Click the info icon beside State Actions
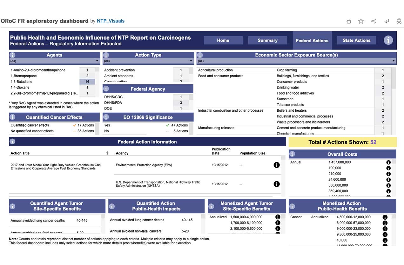This screenshot has width=404, height=265. (x=388, y=40)
